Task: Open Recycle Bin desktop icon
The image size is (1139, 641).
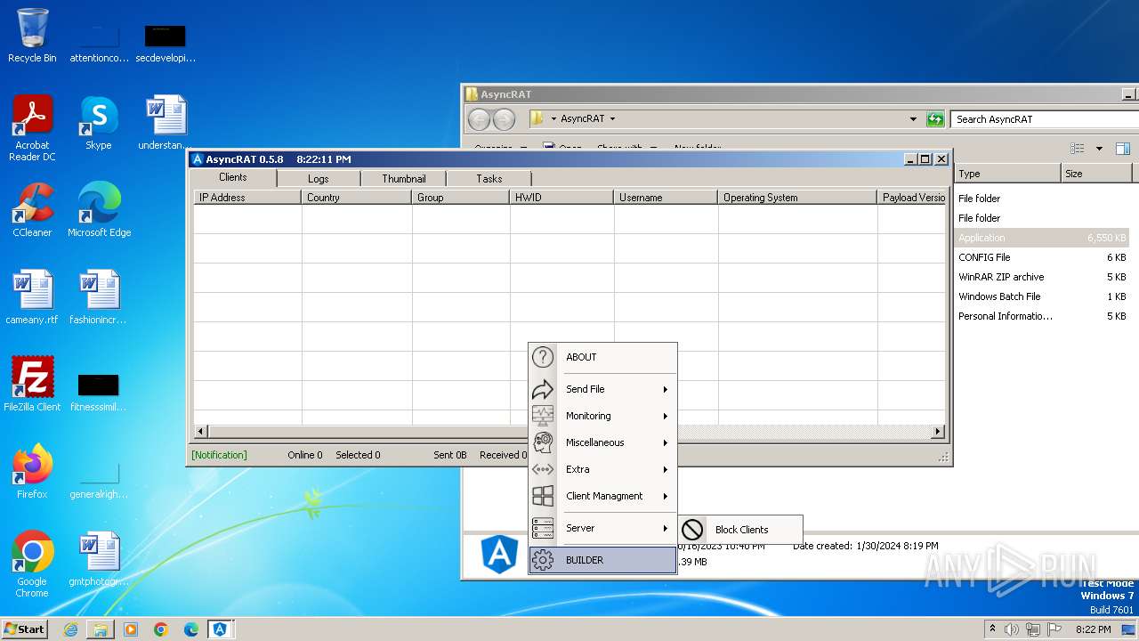Action: coord(32,36)
